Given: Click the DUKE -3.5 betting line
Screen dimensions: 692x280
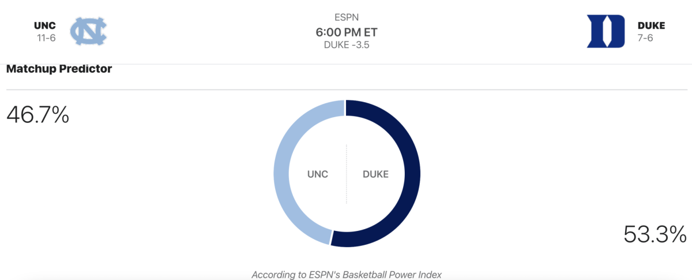Looking at the screenshot, I should 346,46.
